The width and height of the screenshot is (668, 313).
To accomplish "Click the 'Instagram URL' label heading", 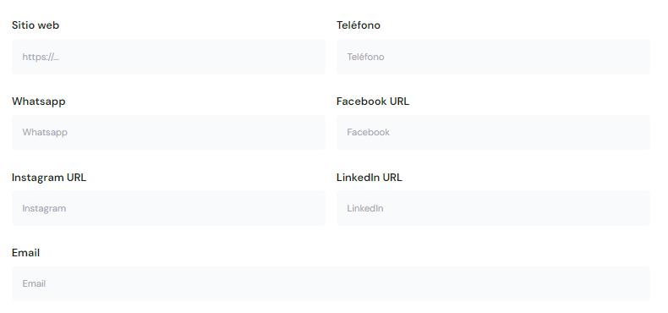I will coord(49,178).
